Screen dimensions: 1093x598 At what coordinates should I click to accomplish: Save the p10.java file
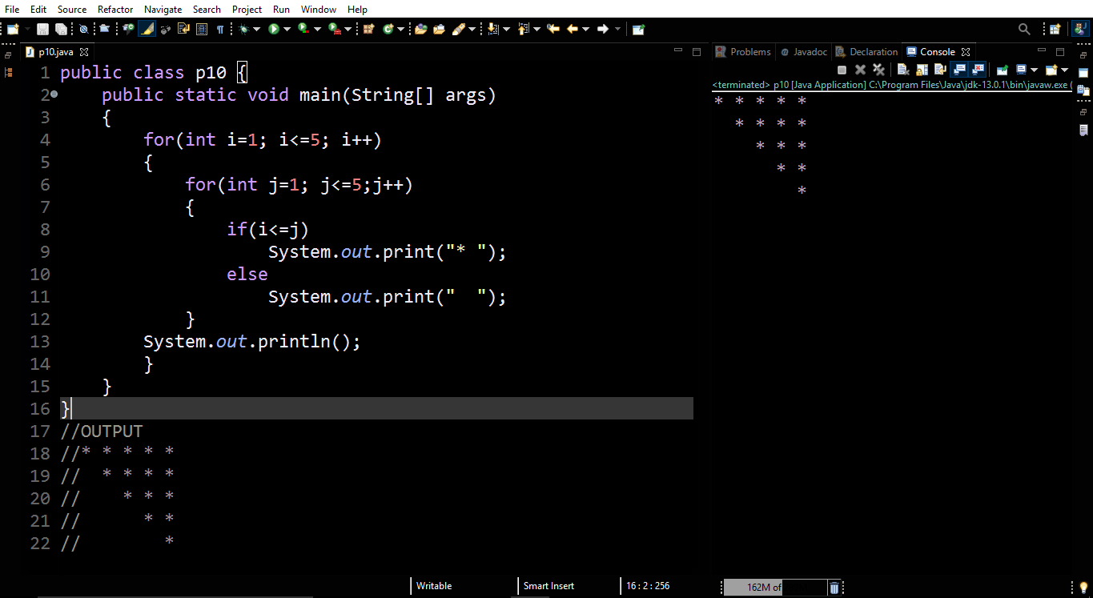42,29
